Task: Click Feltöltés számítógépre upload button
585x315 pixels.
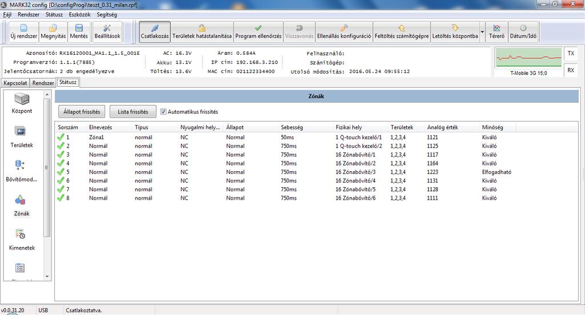Action: (402, 32)
